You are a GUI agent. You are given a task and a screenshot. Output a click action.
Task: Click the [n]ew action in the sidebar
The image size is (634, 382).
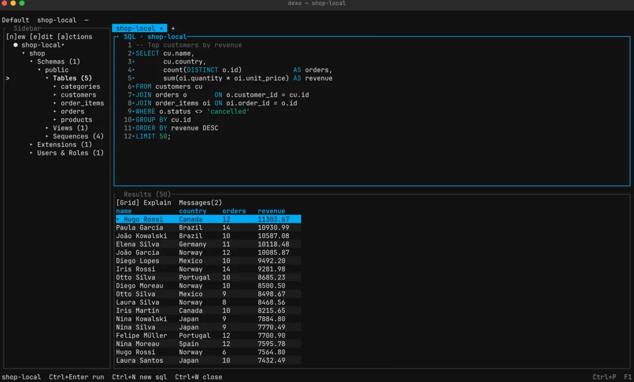point(15,37)
